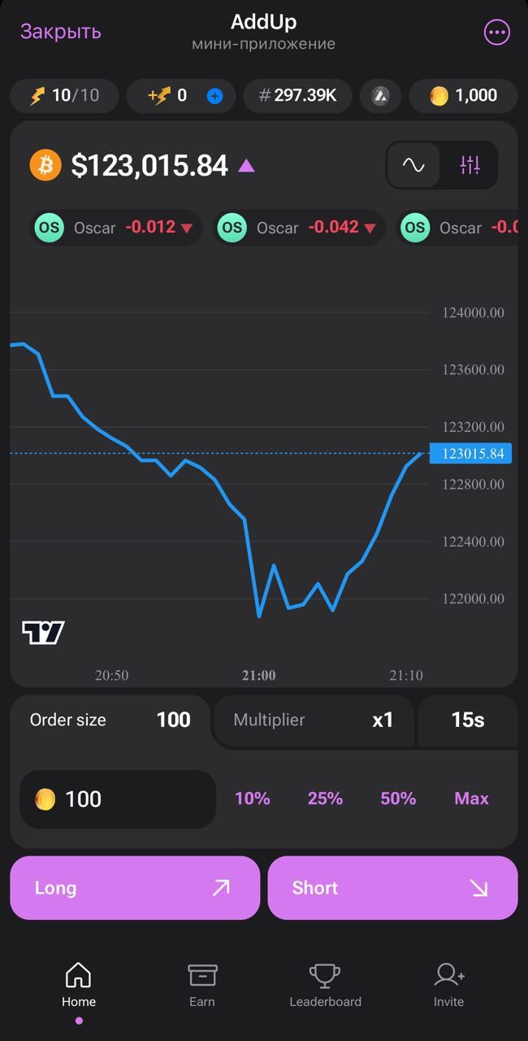Select the 10% order size option
Image resolution: width=528 pixels, height=1041 pixels.
252,799
